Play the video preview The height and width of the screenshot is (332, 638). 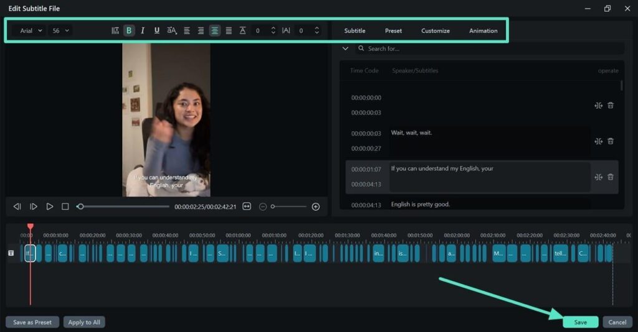click(50, 206)
